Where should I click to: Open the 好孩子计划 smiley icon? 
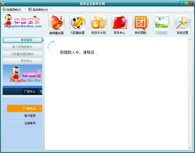pos(98,22)
